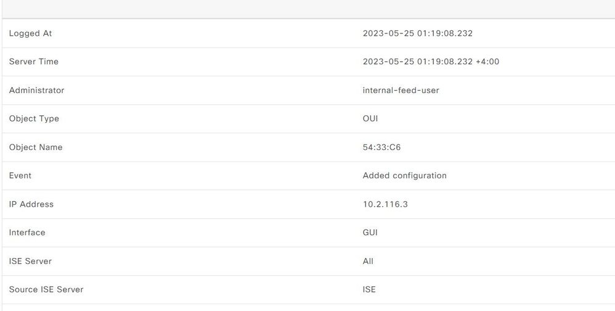
Task: Click the Interface row label
Action: click(x=27, y=233)
